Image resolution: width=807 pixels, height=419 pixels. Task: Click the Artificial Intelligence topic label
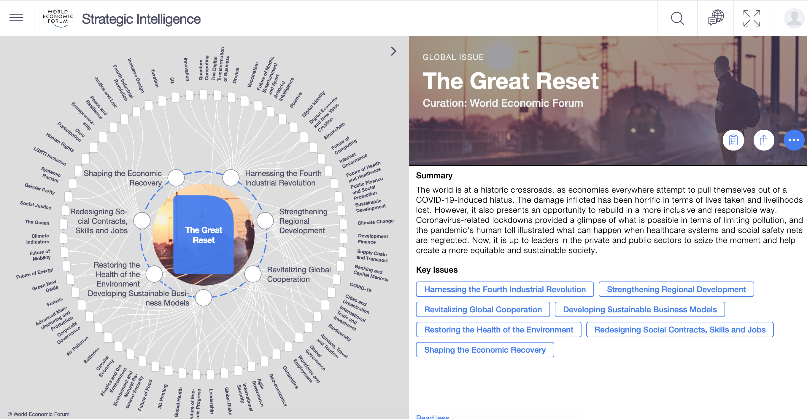click(x=284, y=89)
